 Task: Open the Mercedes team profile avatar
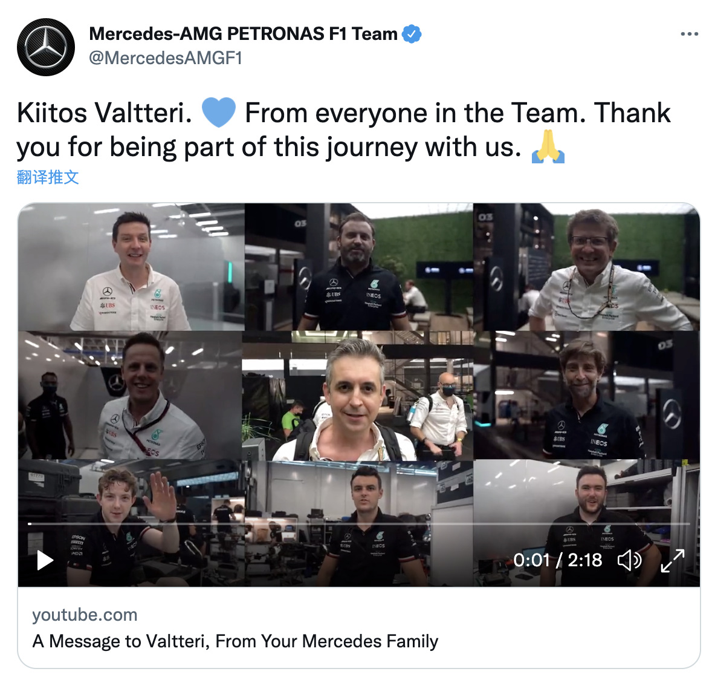tap(45, 47)
